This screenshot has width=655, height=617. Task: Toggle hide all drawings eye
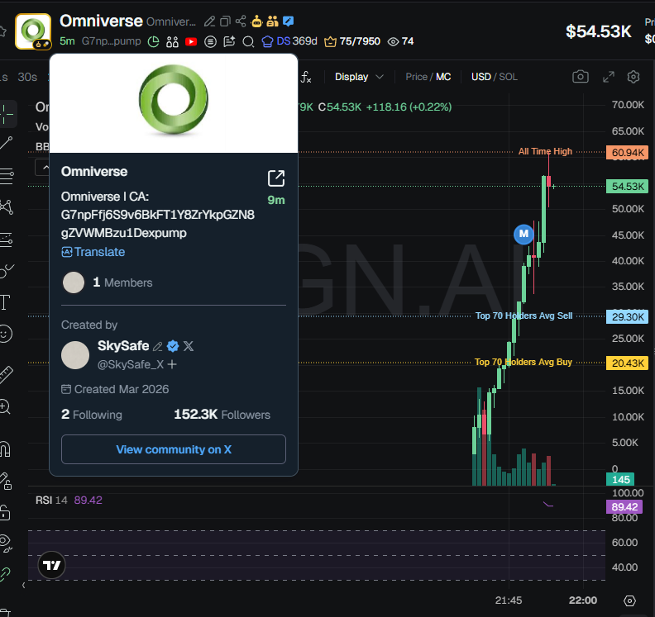point(6,543)
